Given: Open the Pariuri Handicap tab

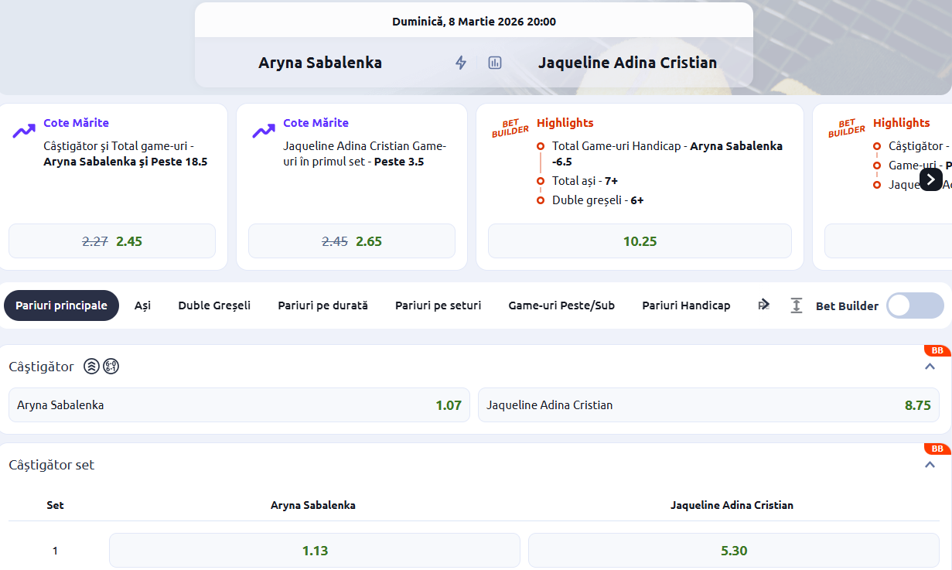Looking at the screenshot, I should 686,305.
